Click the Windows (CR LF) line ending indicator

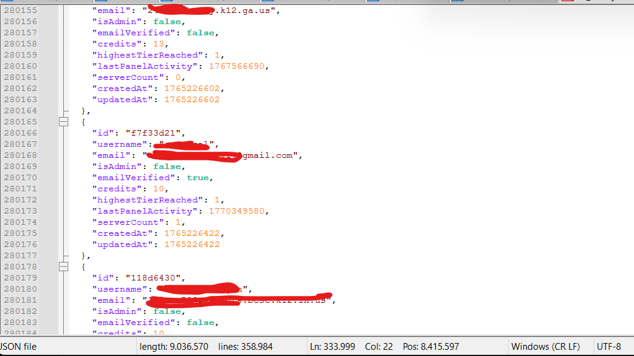(x=545, y=347)
